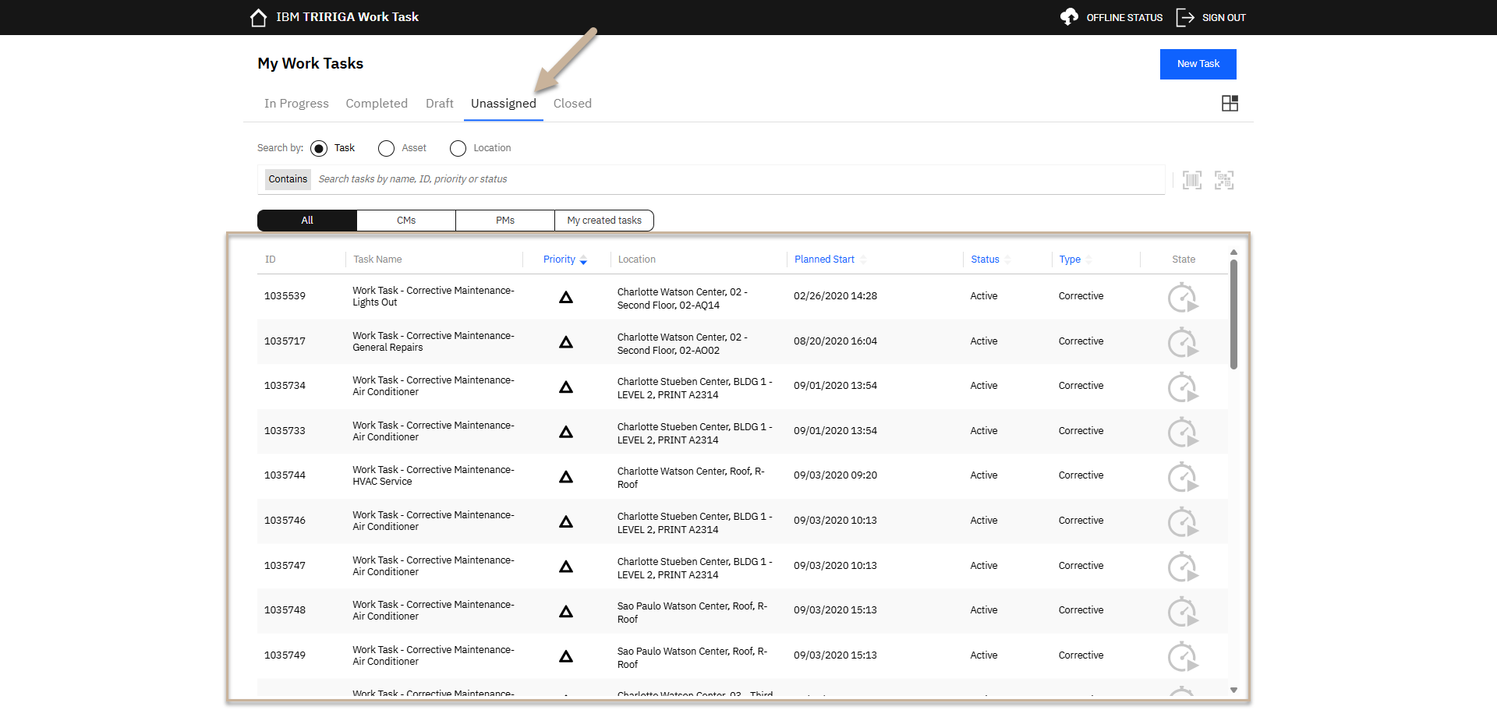Sort tasks by Planned Start column
The height and width of the screenshot is (710, 1497).
tap(830, 260)
